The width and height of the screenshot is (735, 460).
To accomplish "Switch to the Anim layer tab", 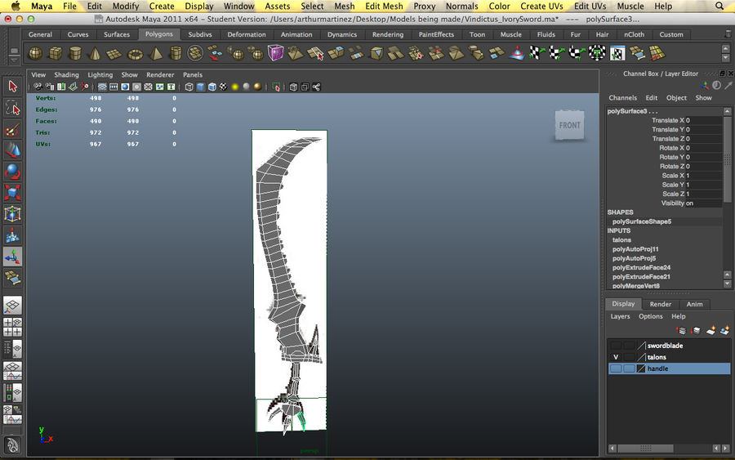I will [x=694, y=304].
